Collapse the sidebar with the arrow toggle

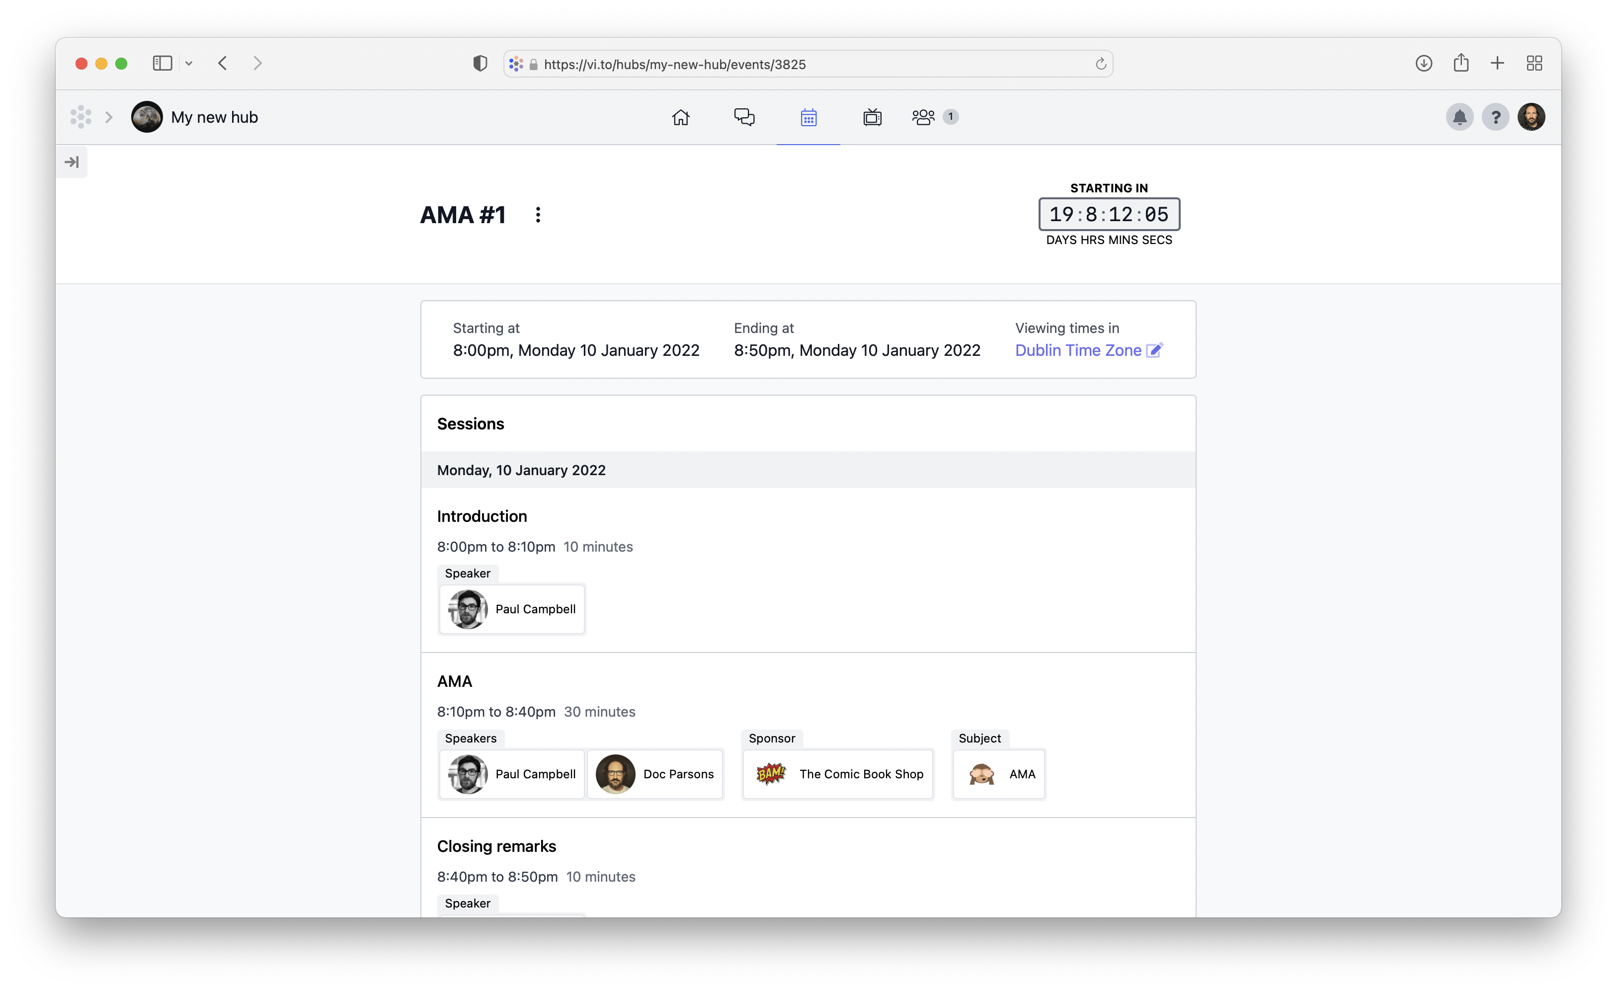(72, 162)
